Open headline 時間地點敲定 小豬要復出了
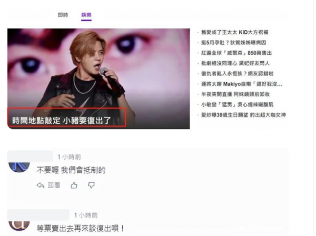The height and width of the screenshot is (236, 316). click(62, 121)
